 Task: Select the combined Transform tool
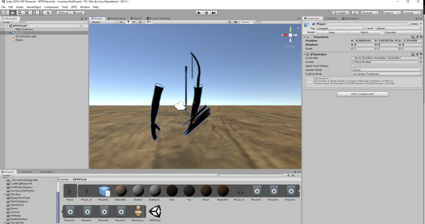pyautogui.click(x=41, y=13)
